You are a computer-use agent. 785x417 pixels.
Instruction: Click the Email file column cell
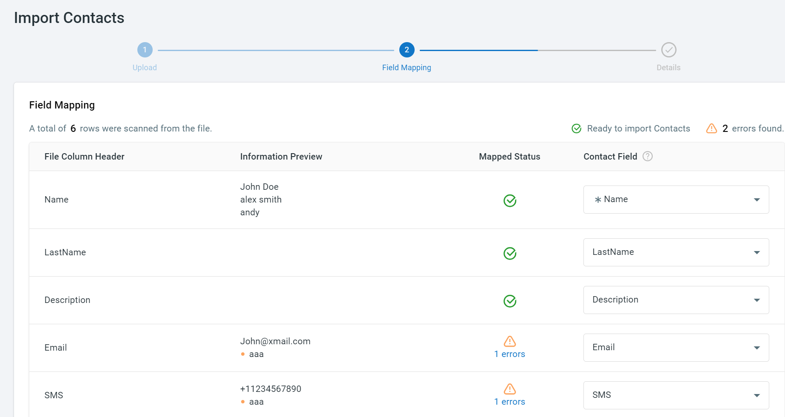click(x=56, y=348)
